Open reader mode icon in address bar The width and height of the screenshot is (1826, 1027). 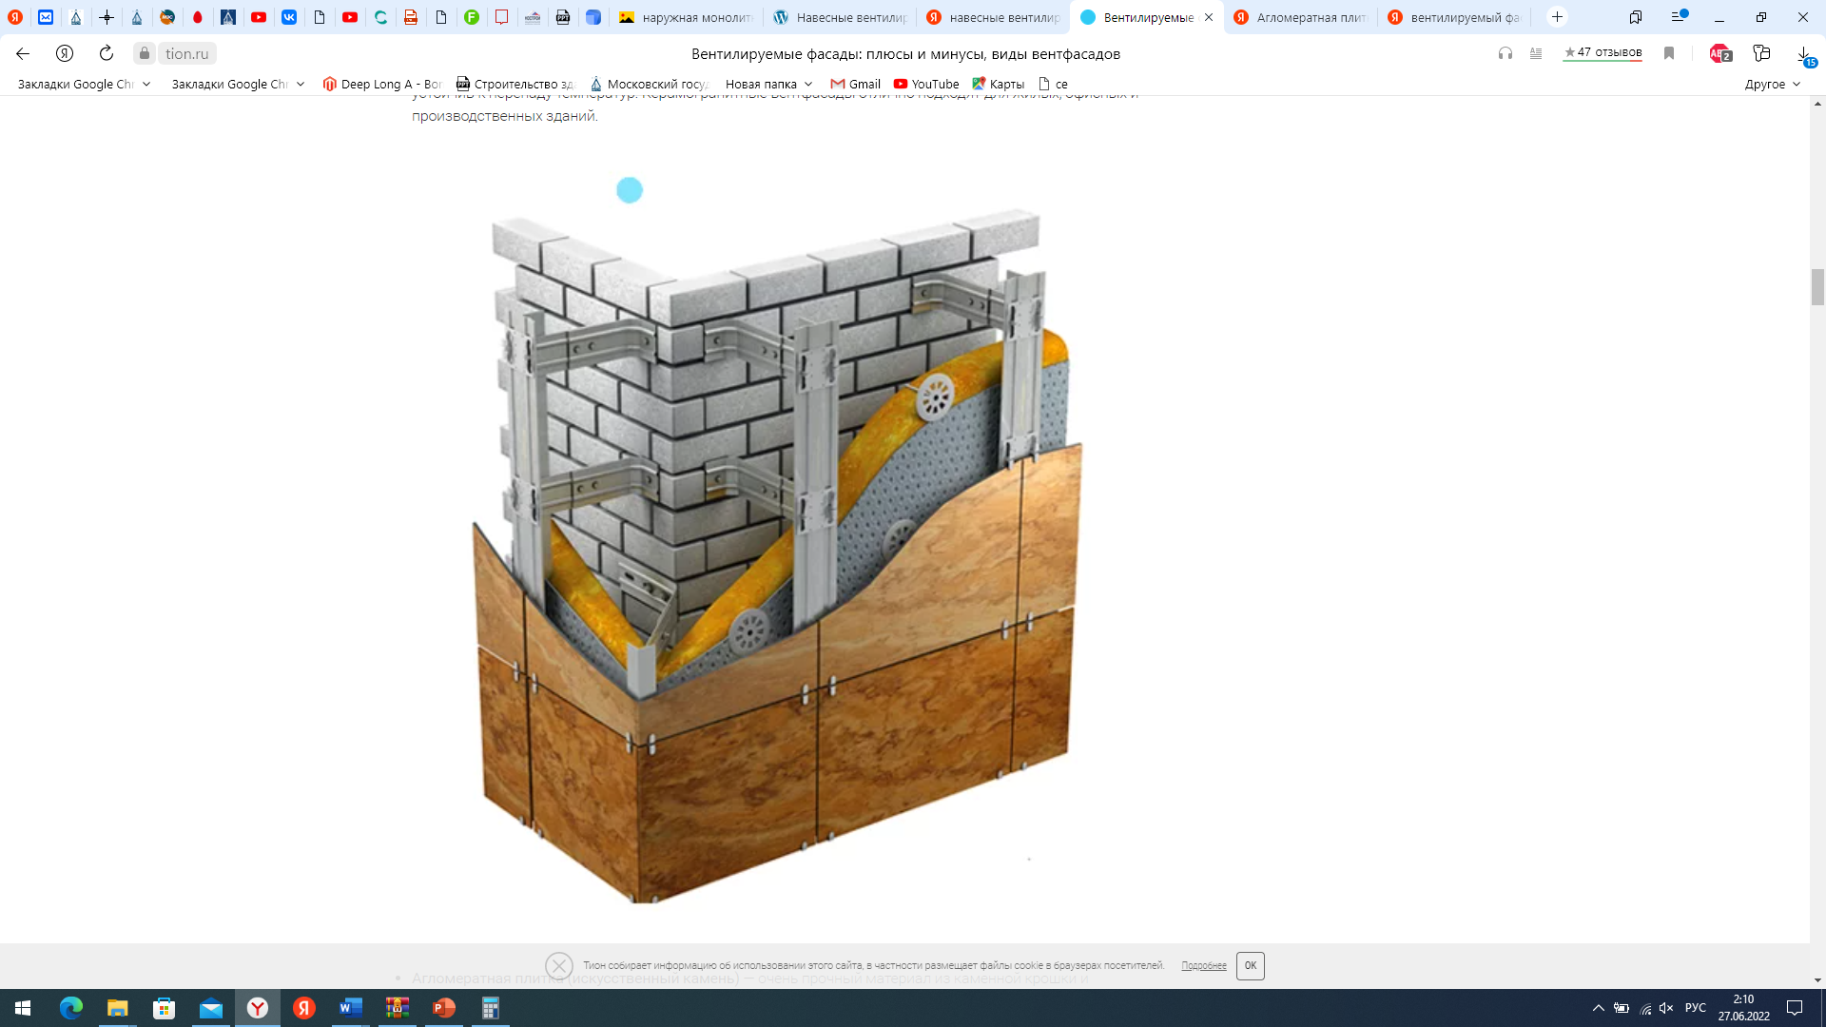click(x=1536, y=53)
